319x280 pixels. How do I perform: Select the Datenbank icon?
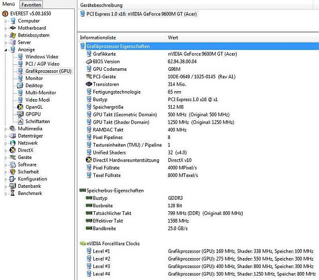pyautogui.click(x=12, y=186)
